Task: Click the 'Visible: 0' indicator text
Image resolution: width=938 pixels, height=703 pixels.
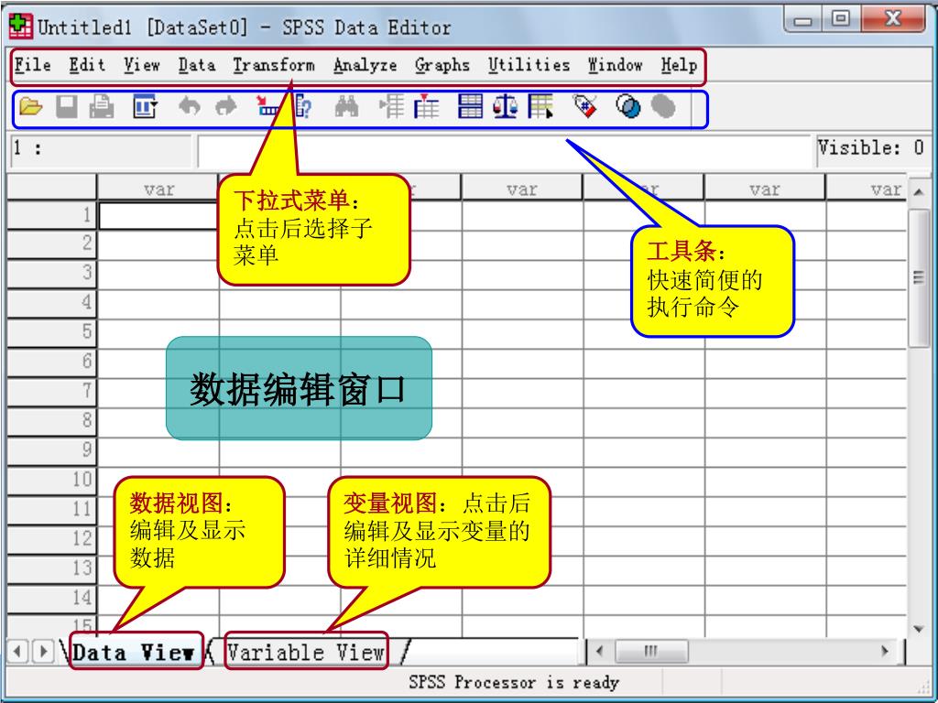Action: pos(871,147)
